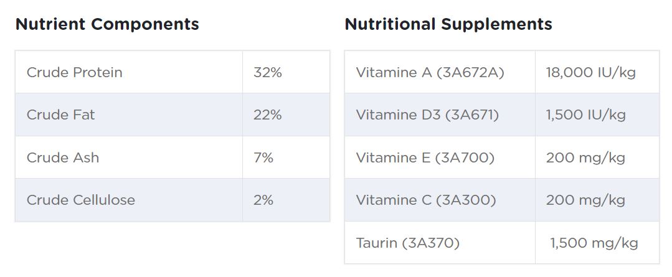Viewport: 672px width, 277px height.
Task: Click the 1,500 mg/kg value
Action: click(594, 243)
